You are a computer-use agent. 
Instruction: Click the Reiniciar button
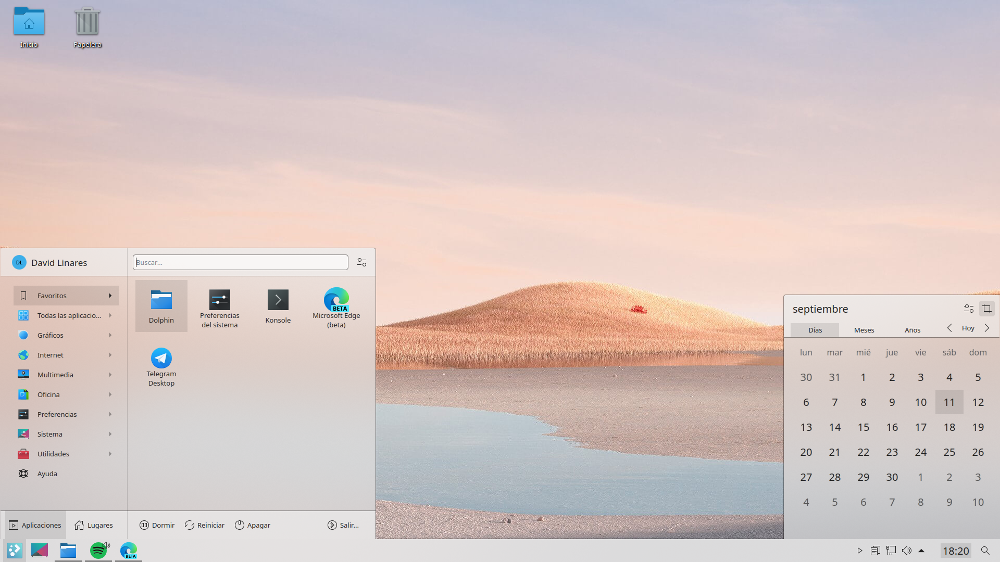[205, 525]
